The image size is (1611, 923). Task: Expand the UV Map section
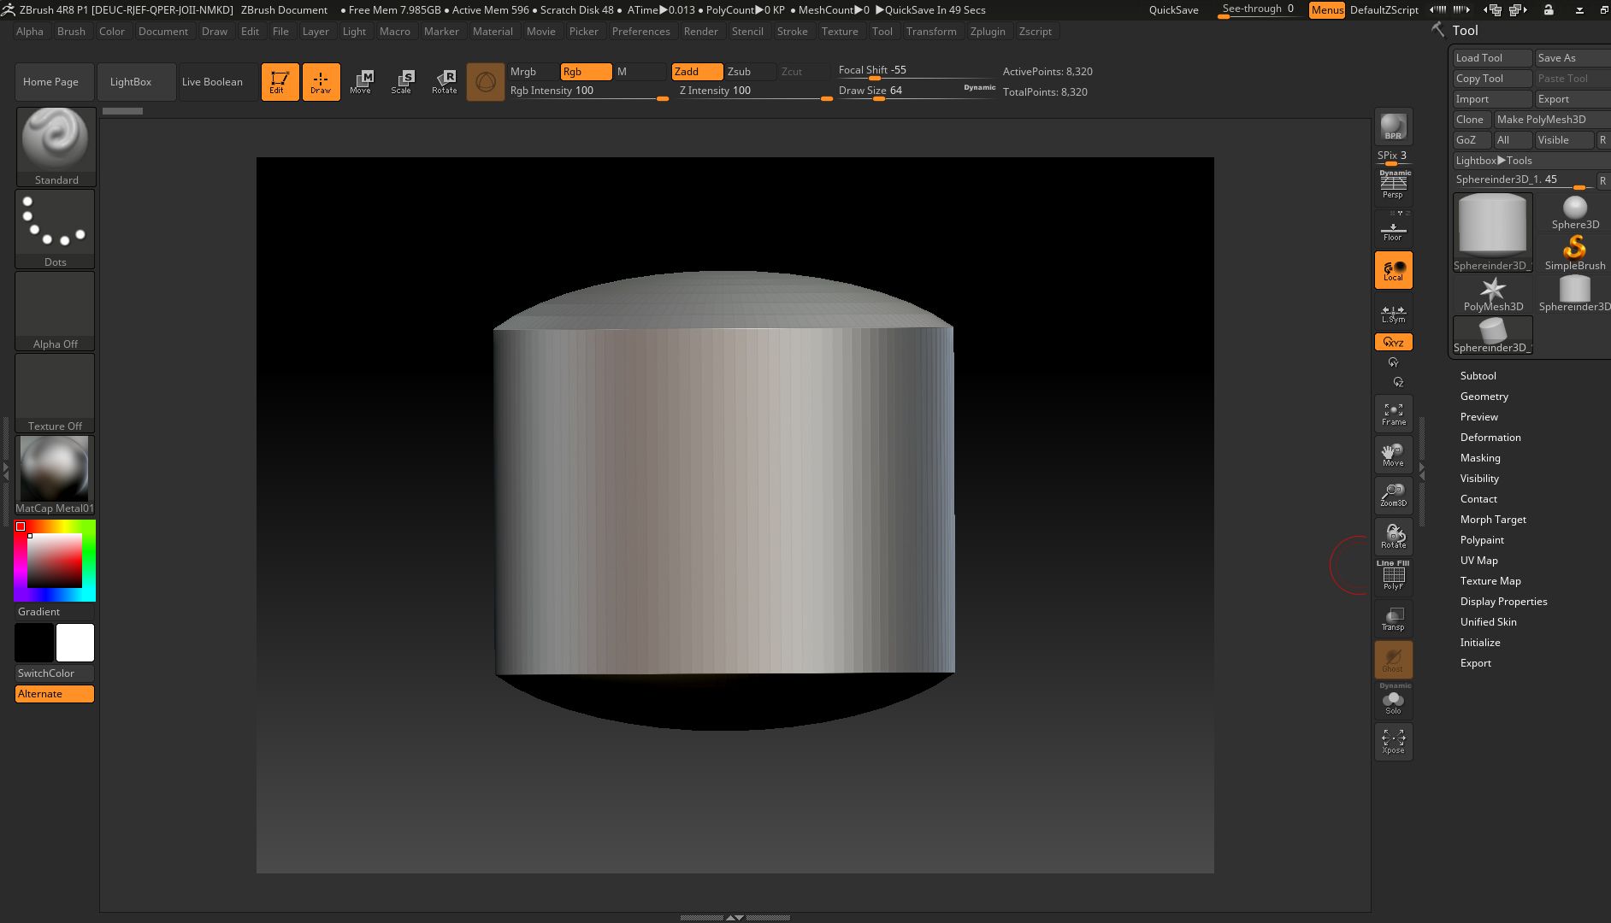coord(1478,561)
